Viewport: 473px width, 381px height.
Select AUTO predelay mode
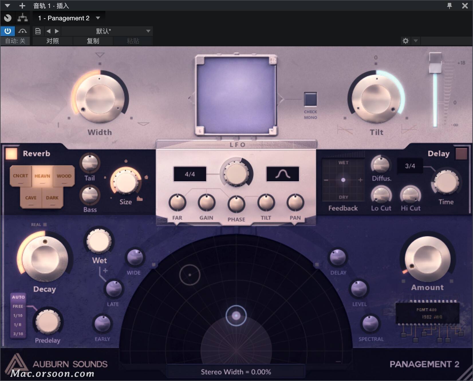(18, 297)
